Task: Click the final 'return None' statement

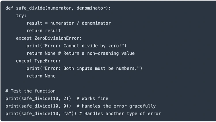Action: [x=41, y=76]
